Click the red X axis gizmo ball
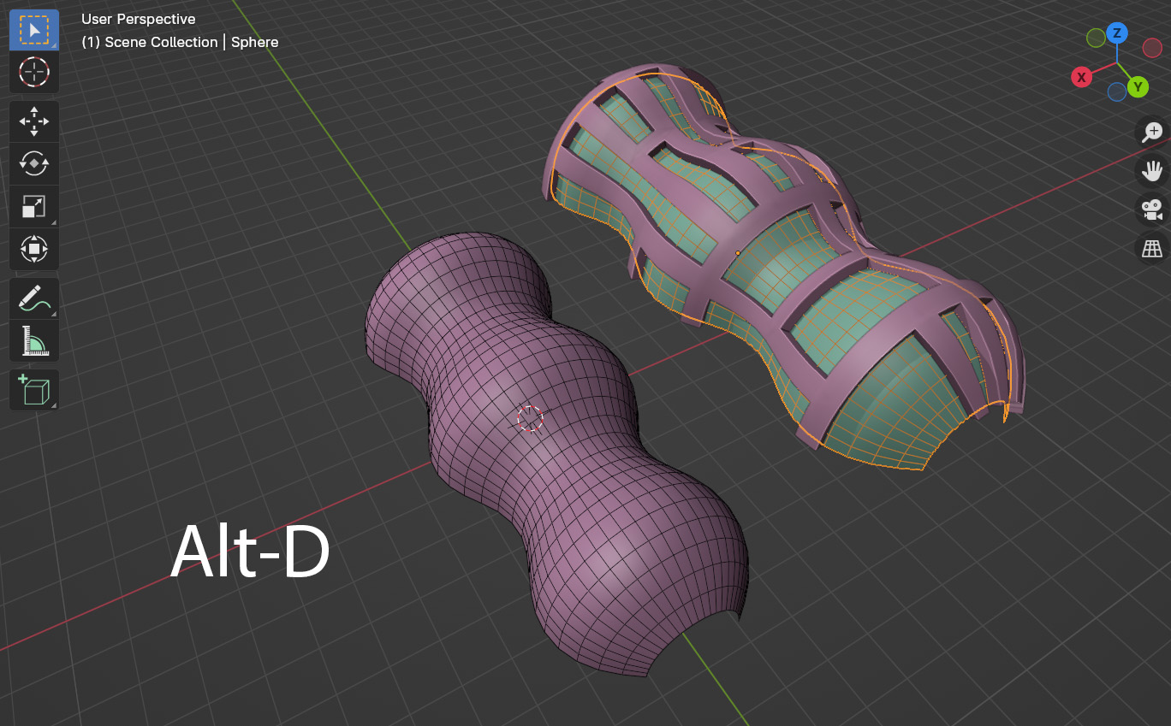This screenshot has height=726, width=1171. 1081,77
